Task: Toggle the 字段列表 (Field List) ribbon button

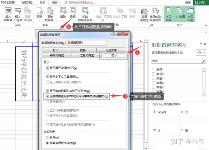Action: (x=169, y=14)
